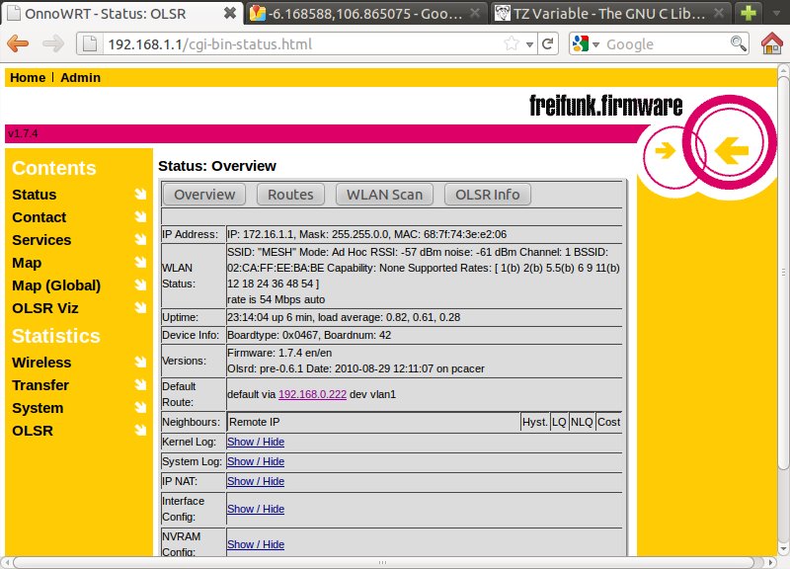Open the URL history dropdown arrow
790x569 pixels.
click(529, 43)
